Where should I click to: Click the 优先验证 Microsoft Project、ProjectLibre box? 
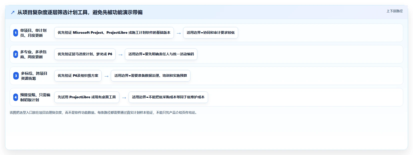pyautogui.click(x=114, y=33)
